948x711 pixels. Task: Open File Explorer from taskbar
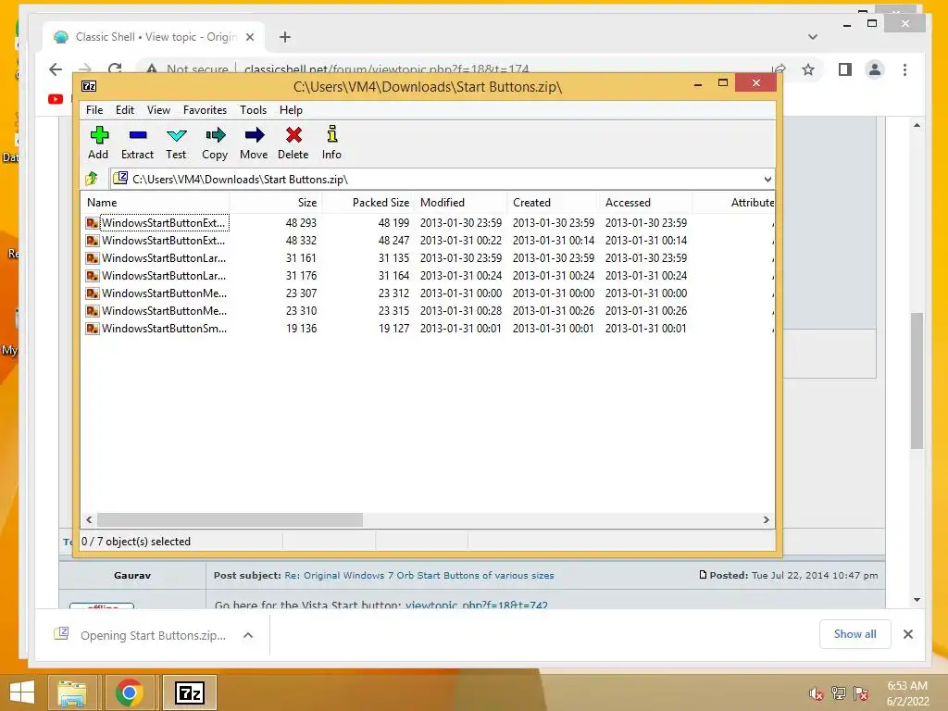pyautogui.click(x=72, y=692)
